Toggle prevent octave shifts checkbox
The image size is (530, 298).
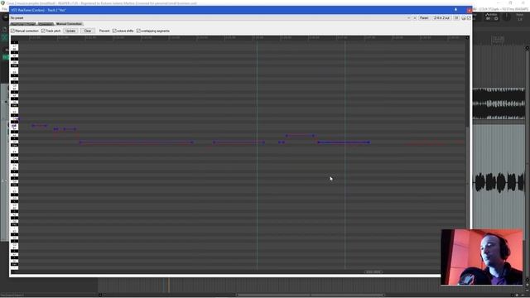coord(114,31)
